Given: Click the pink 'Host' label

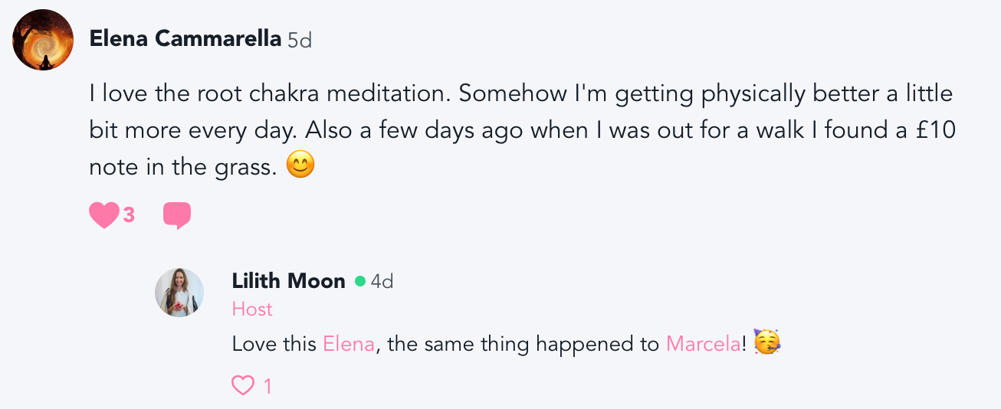Looking at the screenshot, I should pyautogui.click(x=252, y=309).
